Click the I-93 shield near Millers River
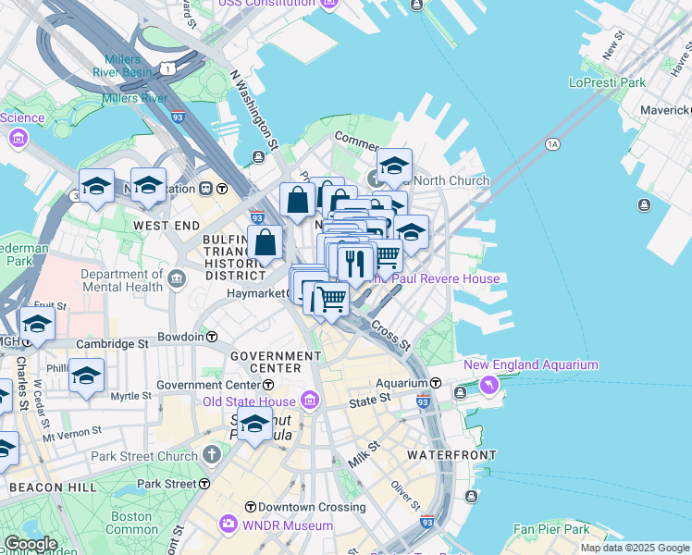 [178, 117]
